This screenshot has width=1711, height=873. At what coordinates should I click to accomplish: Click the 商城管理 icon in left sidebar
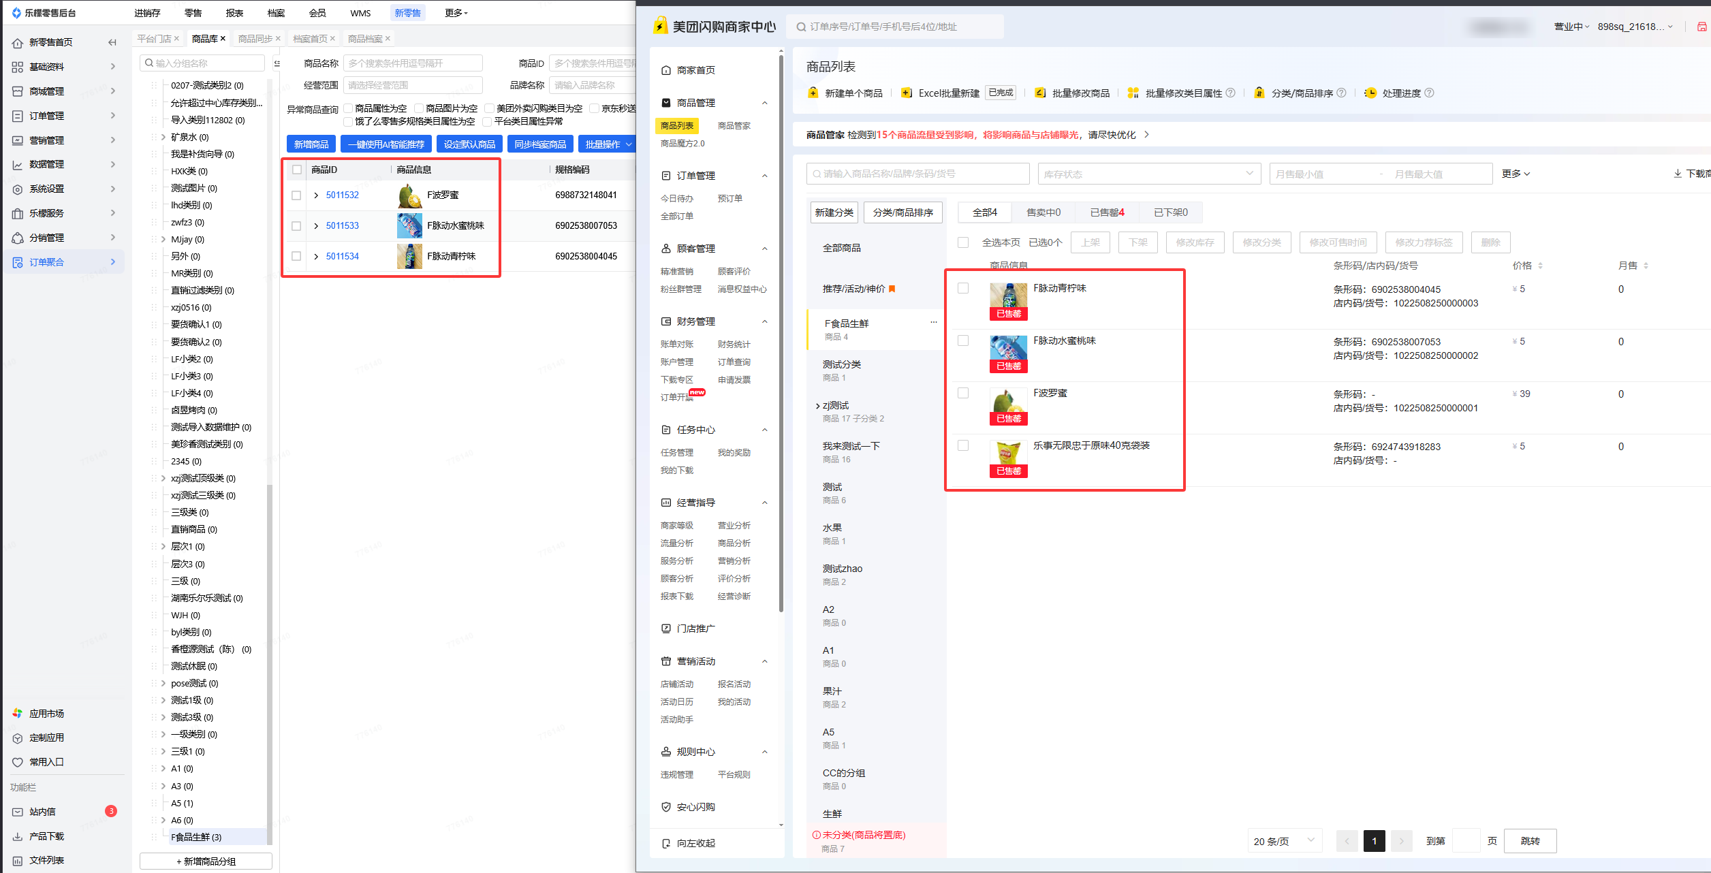[18, 91]
